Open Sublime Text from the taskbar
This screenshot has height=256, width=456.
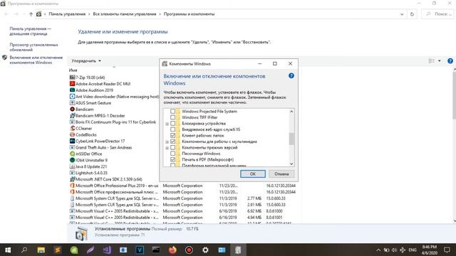(58, 250)
